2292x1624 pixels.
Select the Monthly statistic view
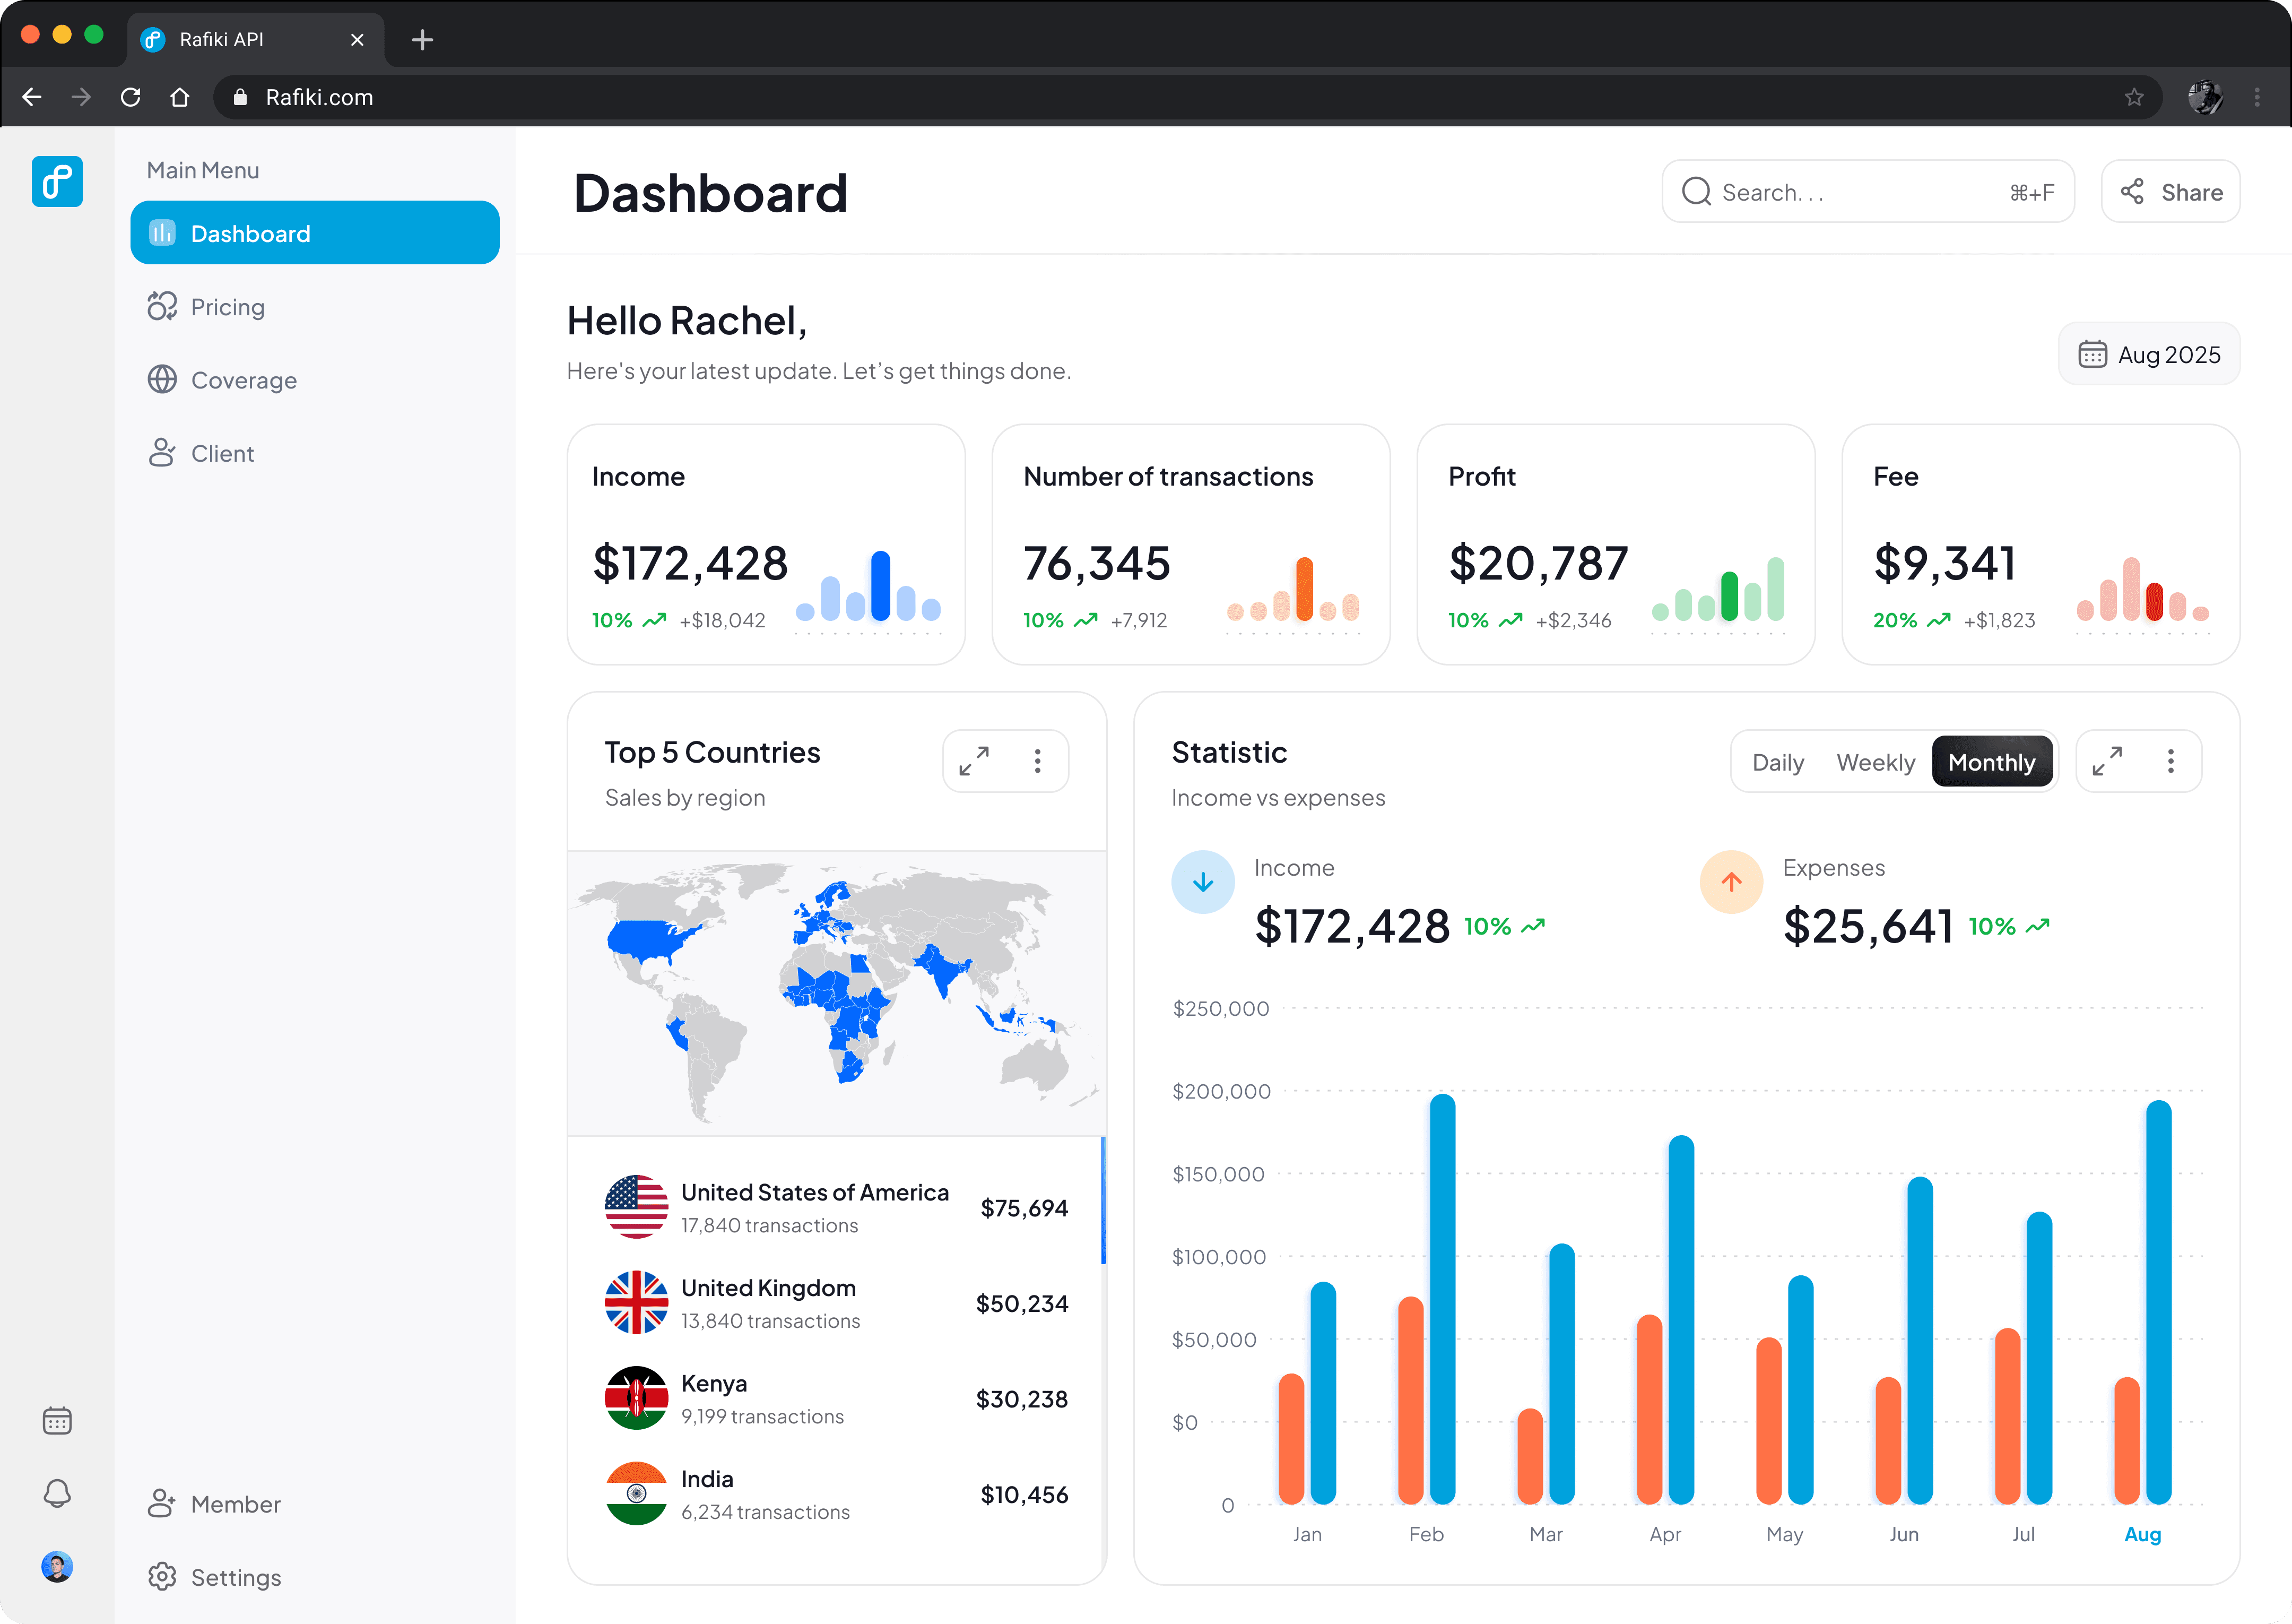tap(1991, 762)
